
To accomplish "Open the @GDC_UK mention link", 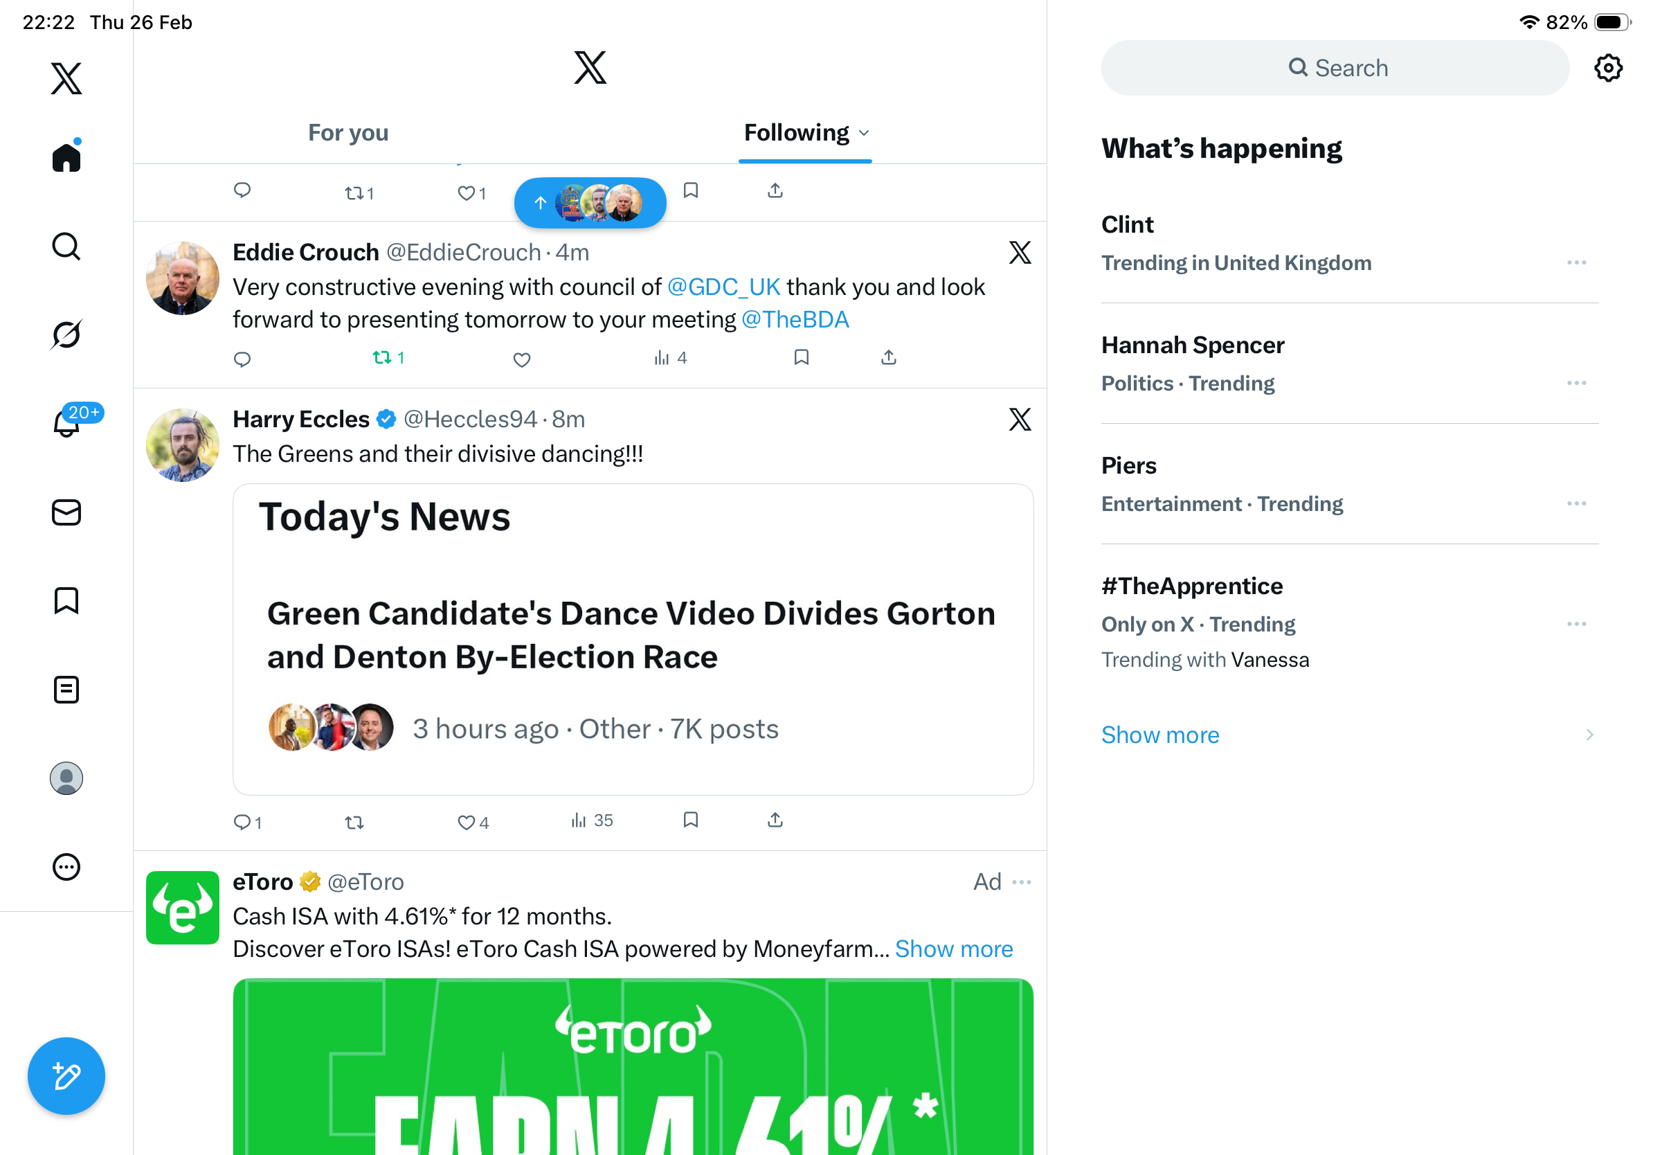I will pos(723,287).
